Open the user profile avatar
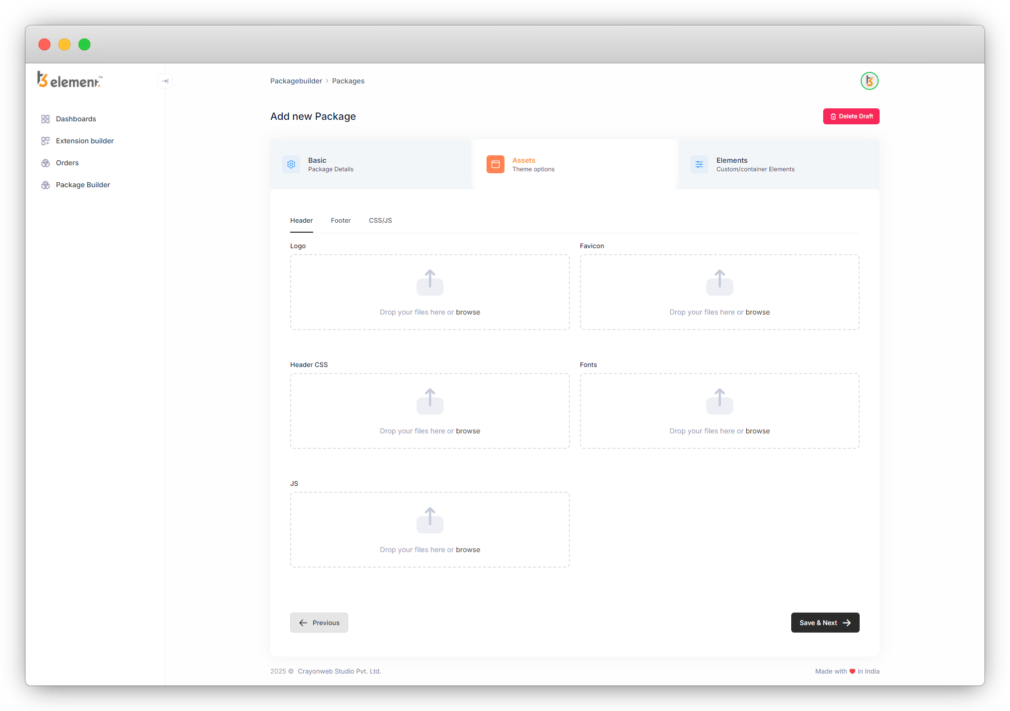The image size is (1010, 711). (869, 81)
